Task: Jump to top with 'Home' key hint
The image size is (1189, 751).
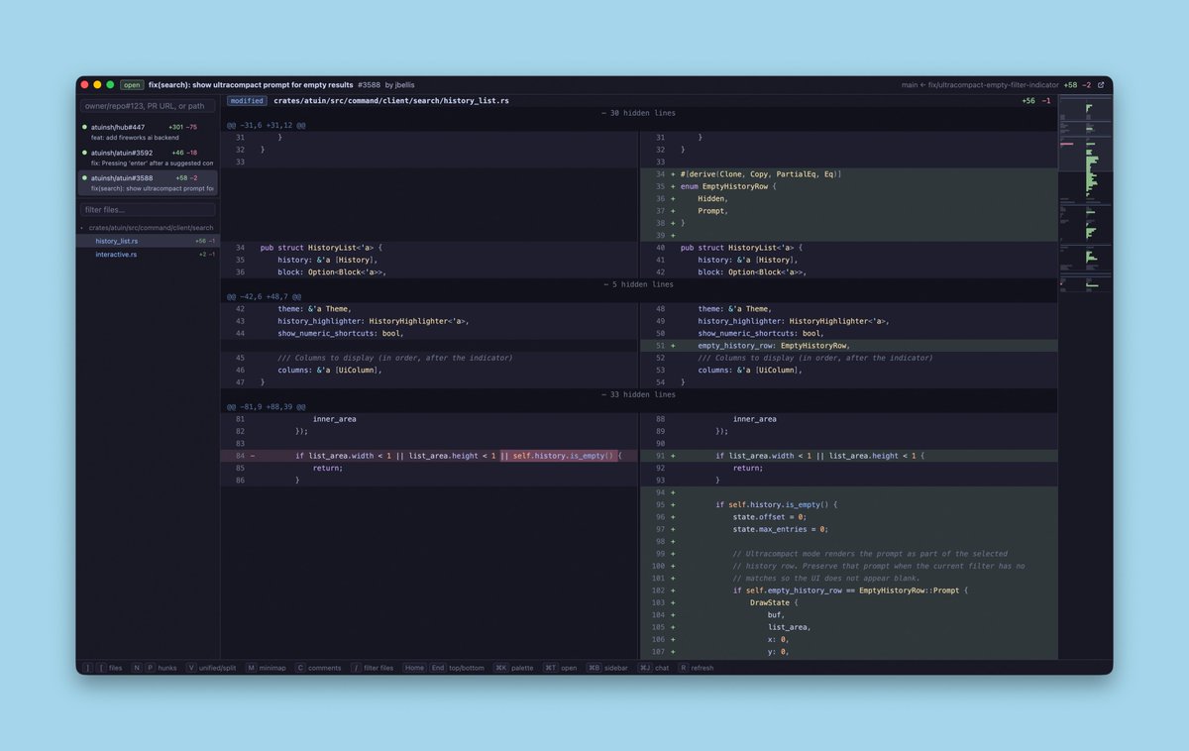Action: (414, 668)
